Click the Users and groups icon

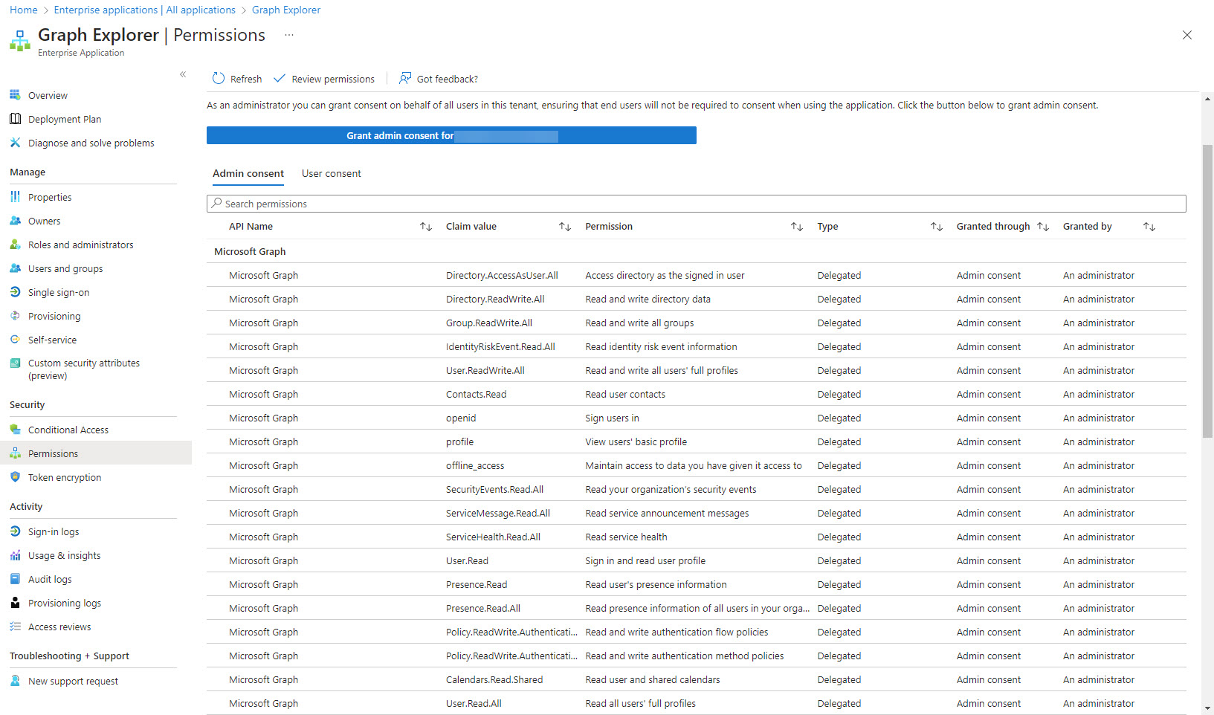click(15, 268)
